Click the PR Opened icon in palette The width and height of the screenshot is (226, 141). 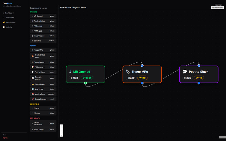[x=32, y=26]
